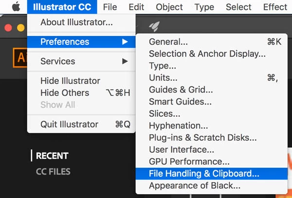Screen dimensions: 292x198
Task: Open the Illustrator CC menu
Action: (x=62, y=7)
